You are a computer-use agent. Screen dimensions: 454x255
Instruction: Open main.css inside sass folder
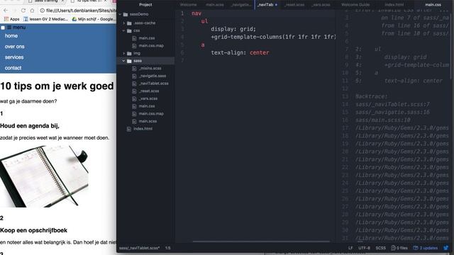pos(147,106)
